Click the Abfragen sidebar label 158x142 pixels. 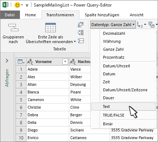[7, 78]
